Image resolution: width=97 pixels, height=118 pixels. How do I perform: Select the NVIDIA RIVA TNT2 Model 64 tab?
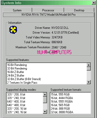[x=48, y=15]
